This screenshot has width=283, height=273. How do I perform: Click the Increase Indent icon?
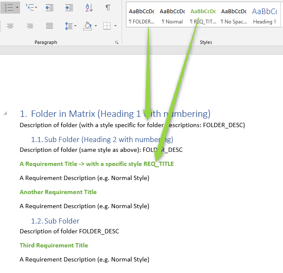coord(69,8)
